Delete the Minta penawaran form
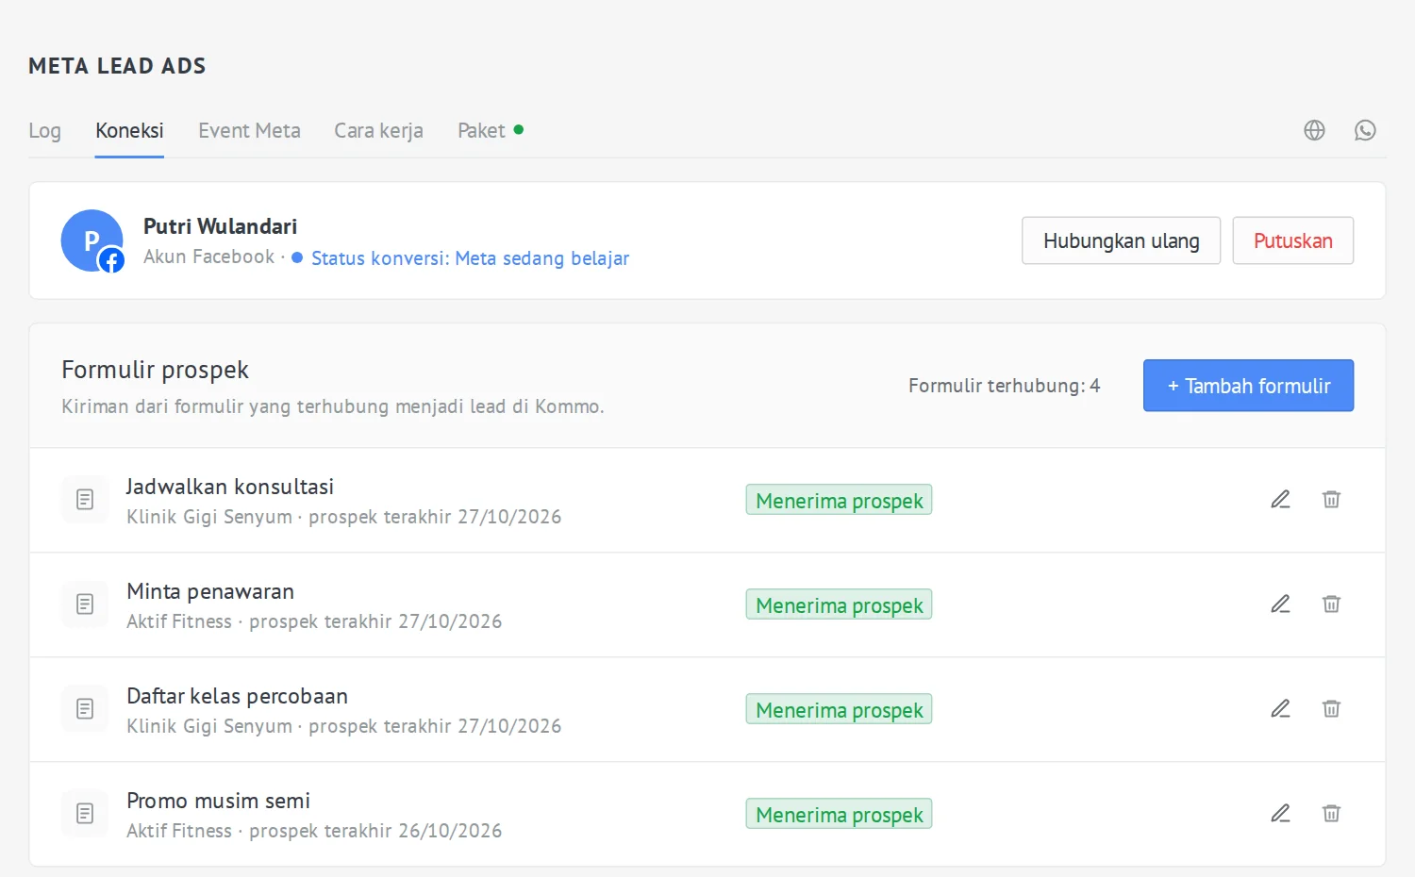 coord(1331,604)
